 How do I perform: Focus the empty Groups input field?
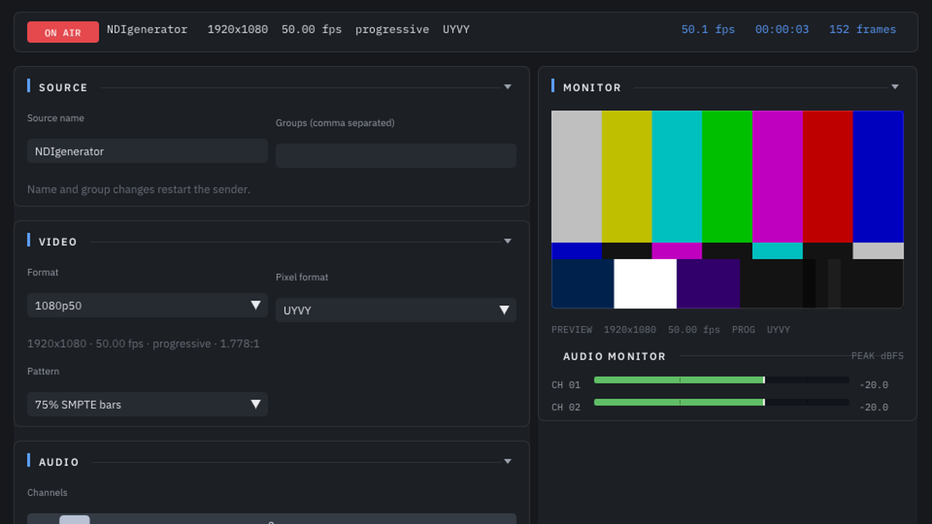point(396,156)
